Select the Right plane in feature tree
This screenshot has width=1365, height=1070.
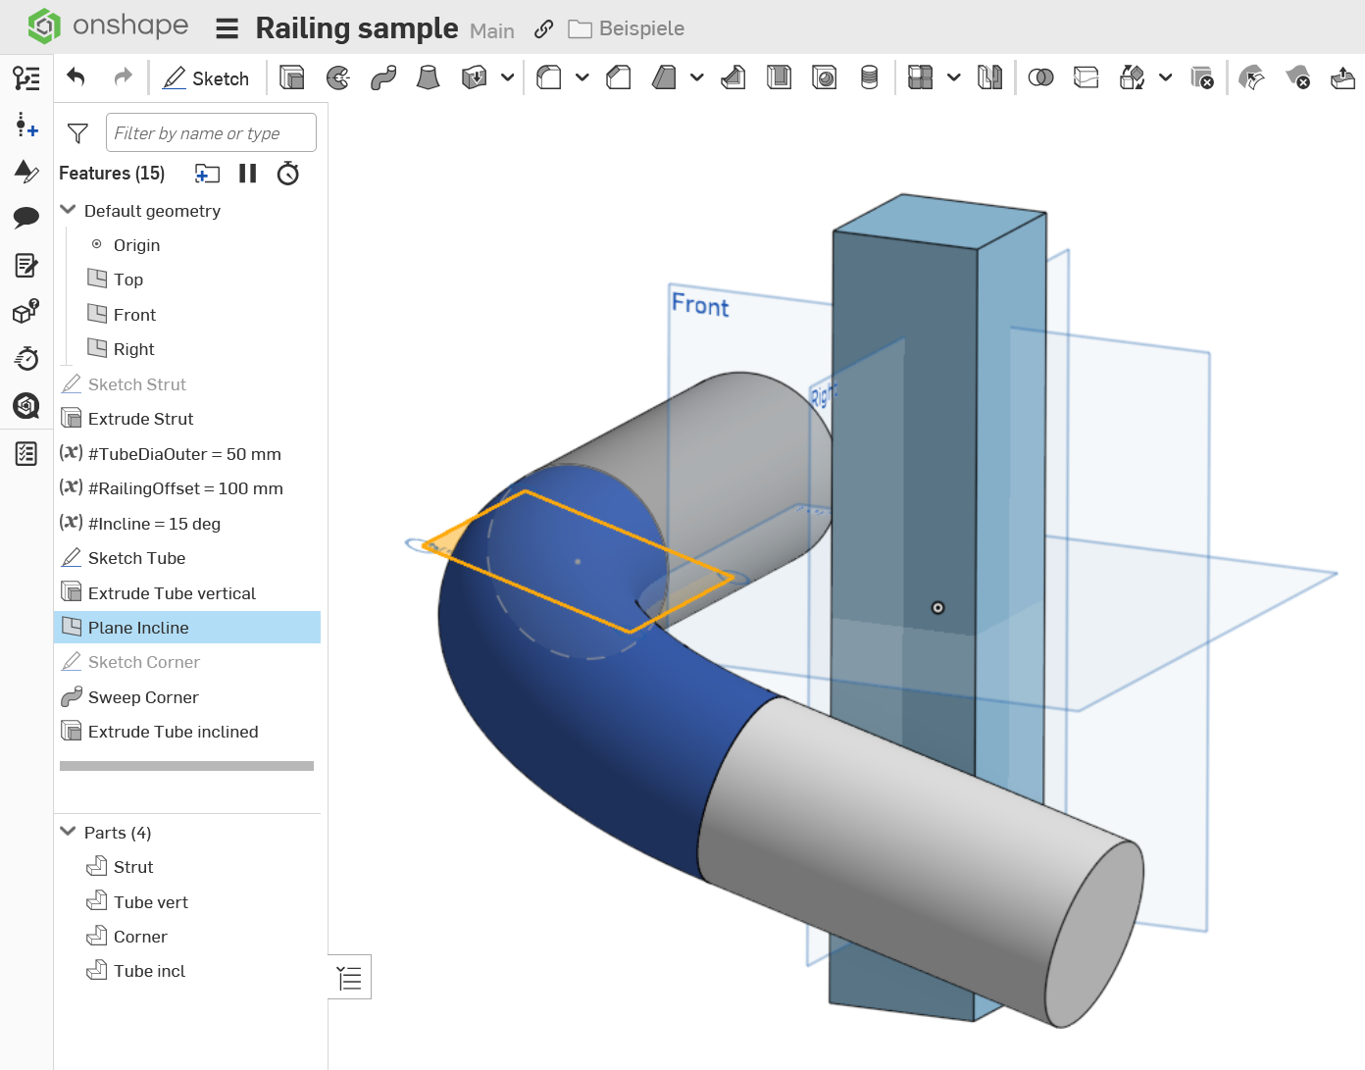tap(134, 349)
